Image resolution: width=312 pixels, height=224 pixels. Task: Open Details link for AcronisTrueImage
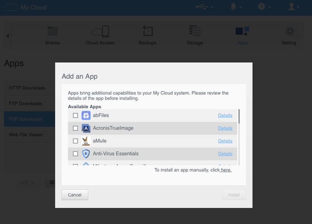click(x=225, y=128)
